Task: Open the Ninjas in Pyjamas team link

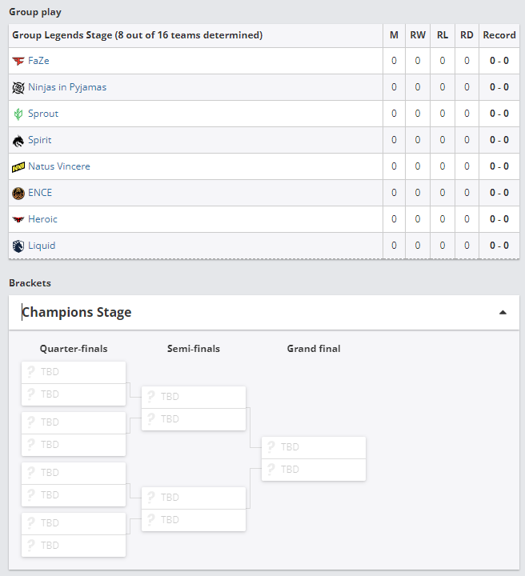Action: [x=66, y=87]
